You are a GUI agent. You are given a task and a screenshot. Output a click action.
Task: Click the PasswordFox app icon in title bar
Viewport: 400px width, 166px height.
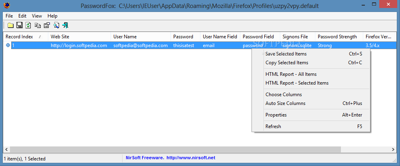(7, 5)
